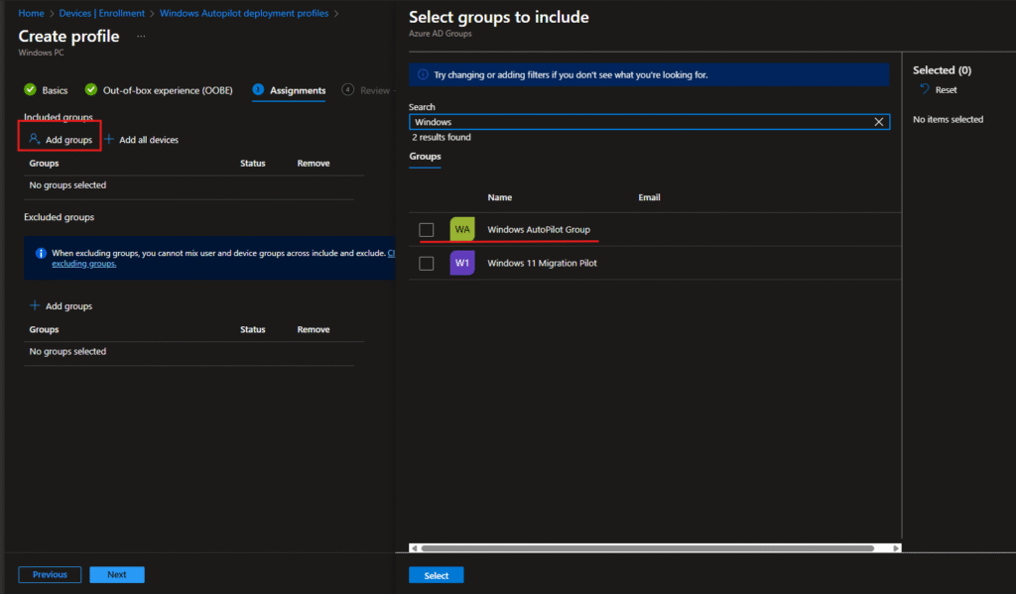
Task: Open the ellipsis menu next to Create profile
Action: click(x=141, y=37)
